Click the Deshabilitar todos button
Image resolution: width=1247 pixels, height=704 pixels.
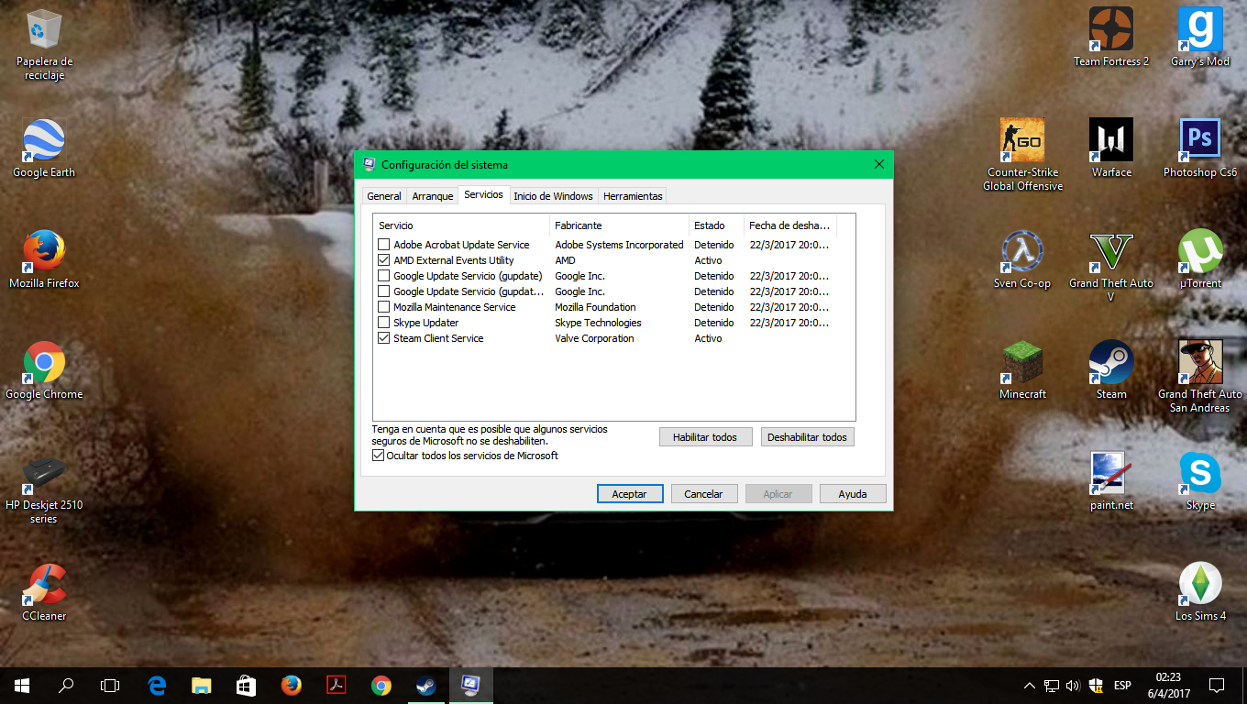tap(807, 437)
